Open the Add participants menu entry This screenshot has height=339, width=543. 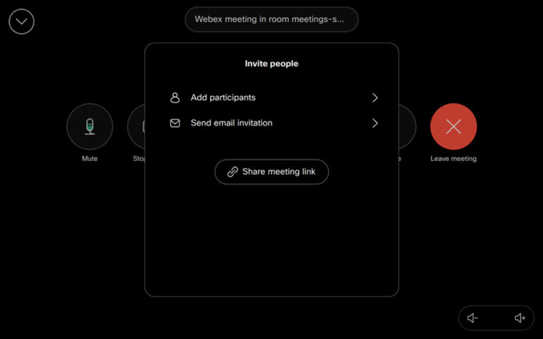click(x=223, y=97)
